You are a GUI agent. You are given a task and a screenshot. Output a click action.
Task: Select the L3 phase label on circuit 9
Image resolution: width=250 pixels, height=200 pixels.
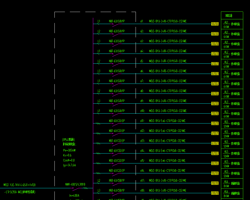99,101
